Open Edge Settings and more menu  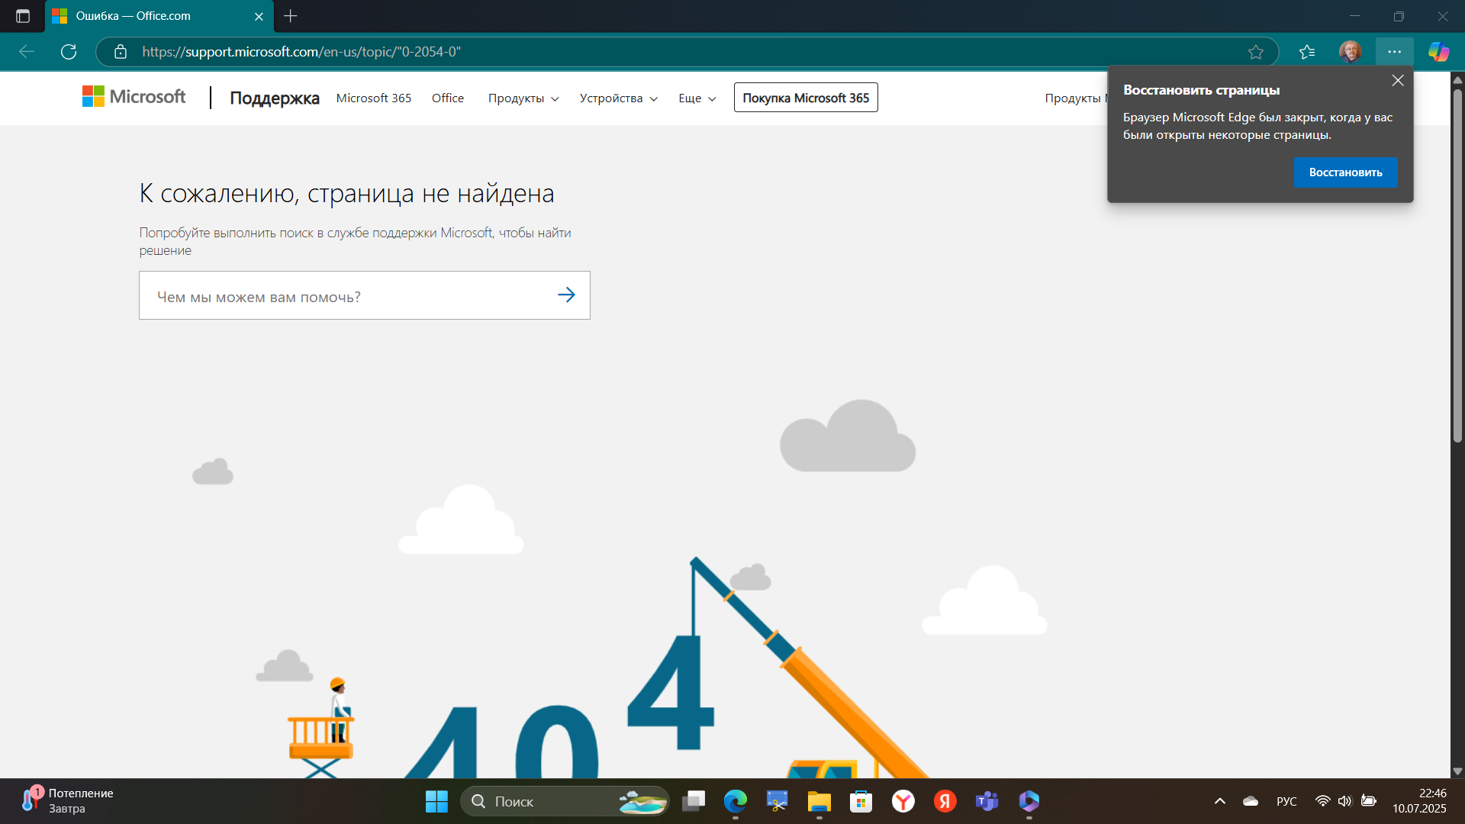pyautogui.click(x=1394, y=52)
